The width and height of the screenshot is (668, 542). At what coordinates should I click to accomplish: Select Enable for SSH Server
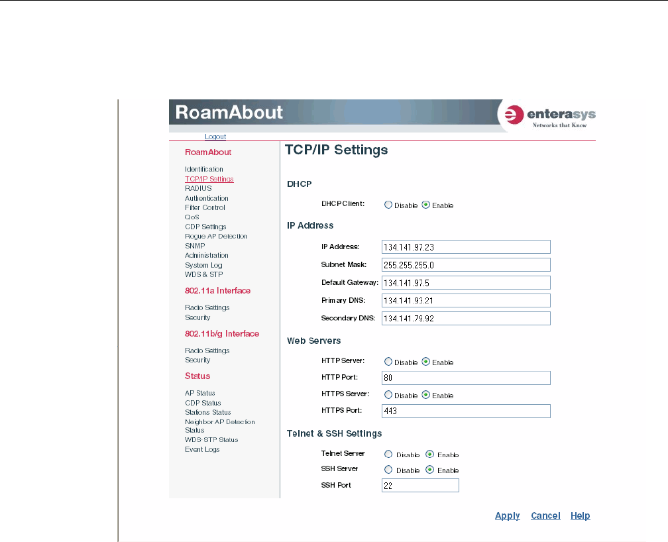tap(430, 470)
